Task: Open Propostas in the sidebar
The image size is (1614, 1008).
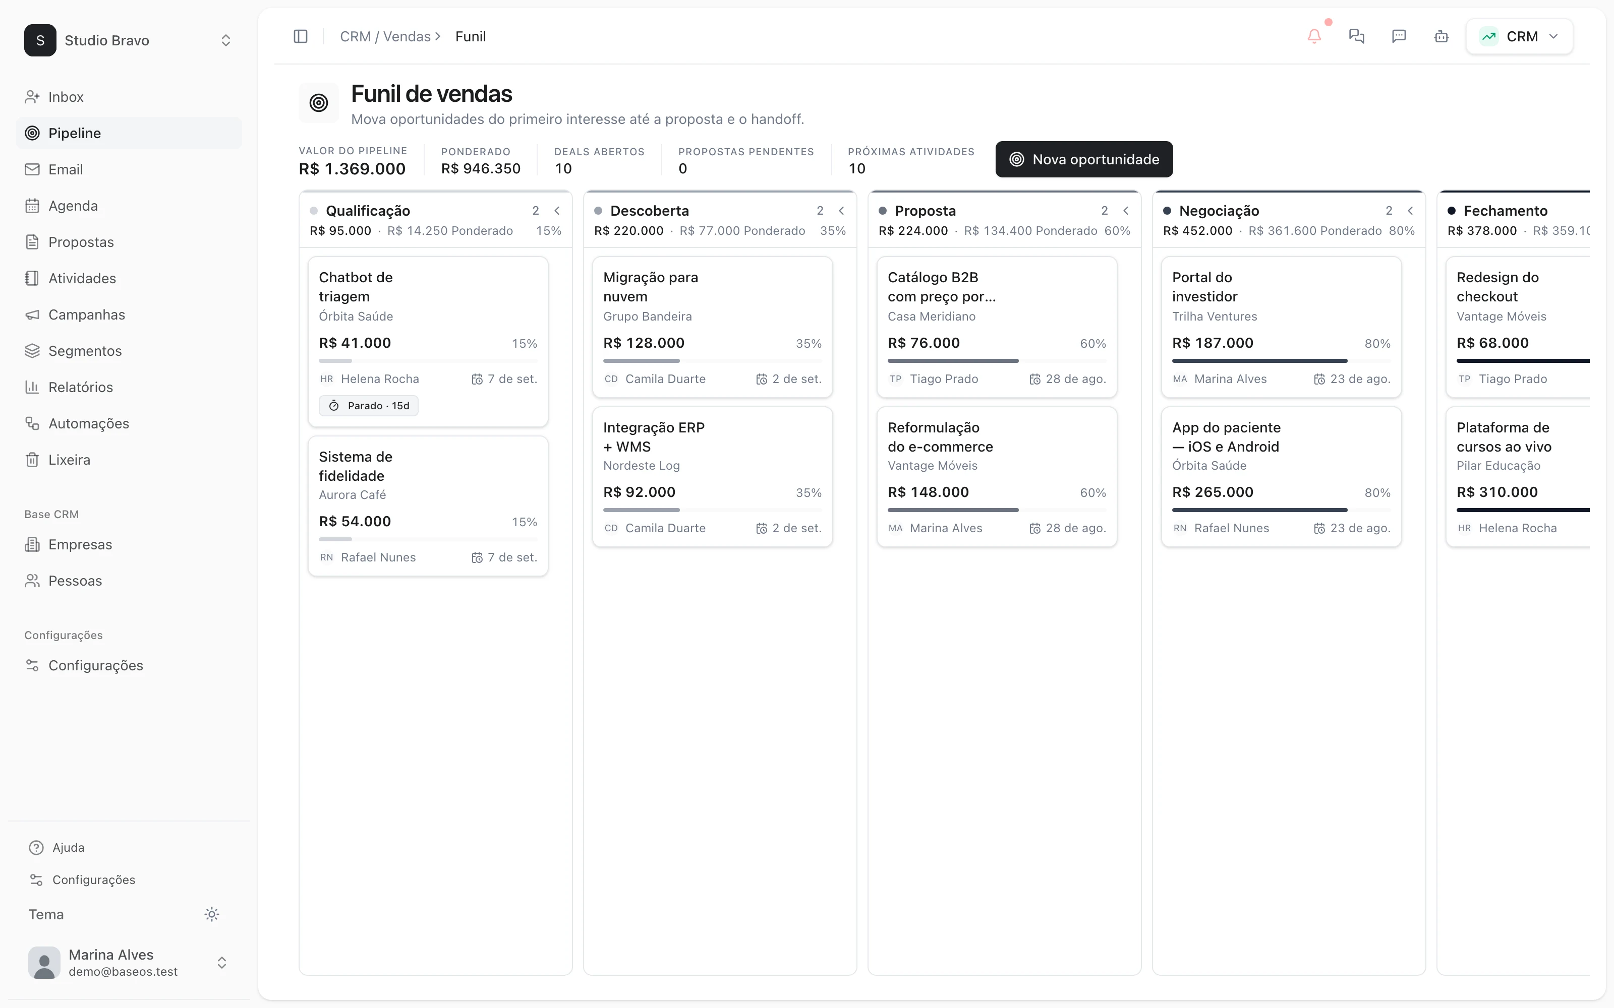Action: coord(129,242)
